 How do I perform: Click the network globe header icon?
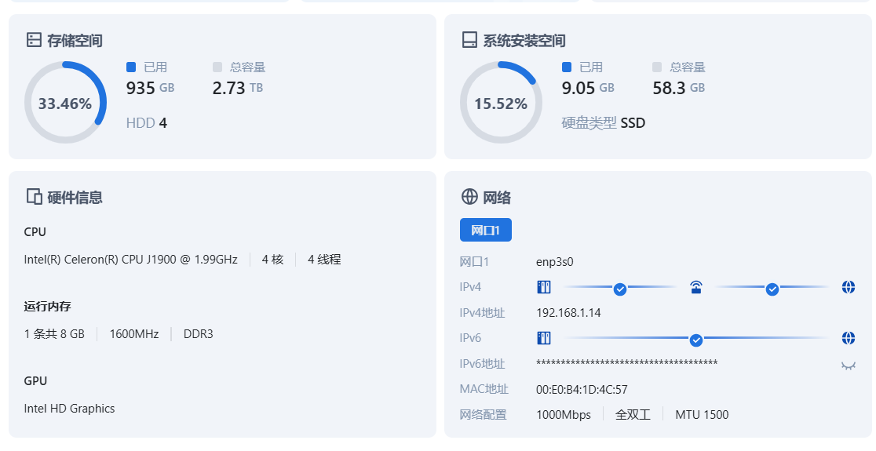click(x=469, y=196)
